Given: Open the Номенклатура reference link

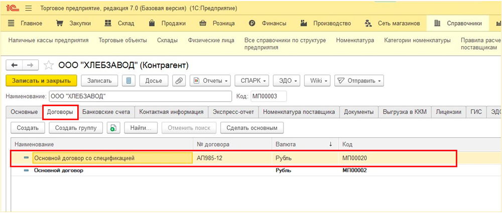Looking at the screenshot, I should [355, 40].
